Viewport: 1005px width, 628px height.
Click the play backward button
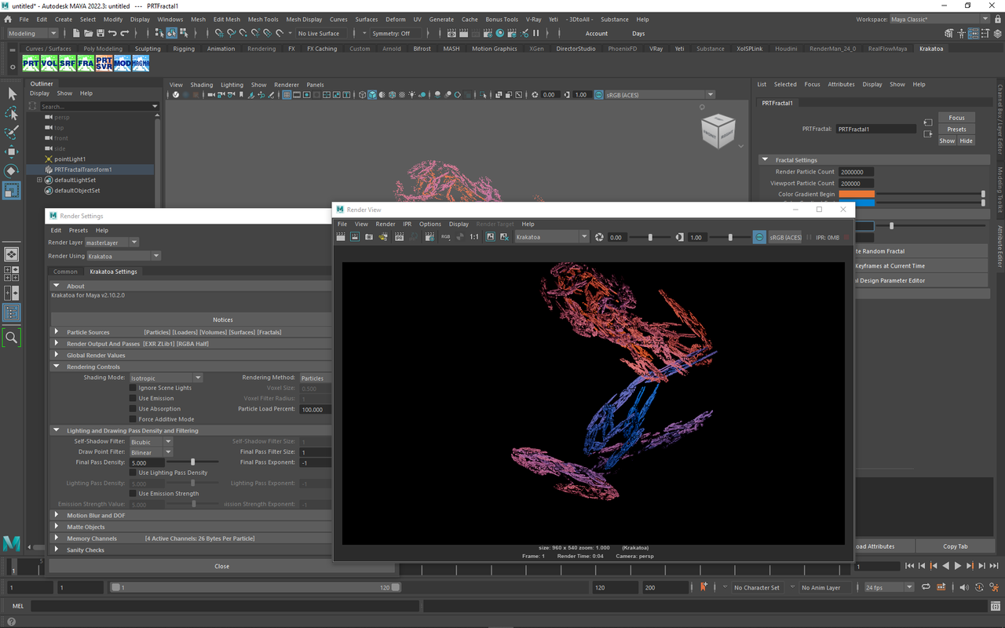[945, 566]
